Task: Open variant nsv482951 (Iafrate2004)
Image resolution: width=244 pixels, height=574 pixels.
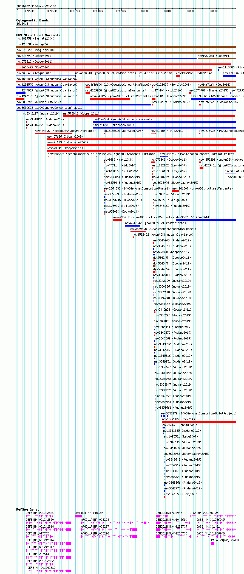Action: (35, 38)
